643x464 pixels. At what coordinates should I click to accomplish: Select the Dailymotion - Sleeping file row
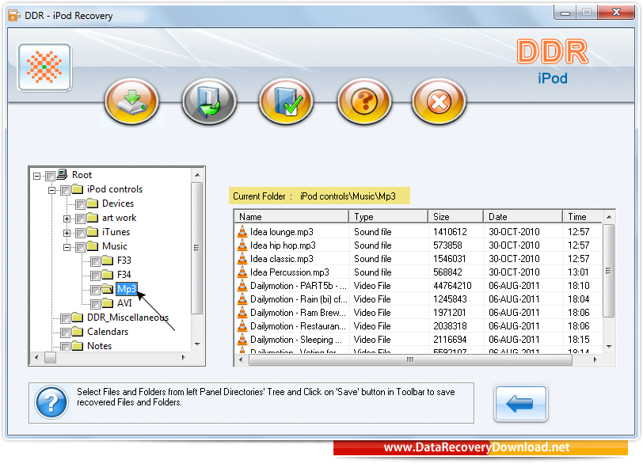(418, 340)
